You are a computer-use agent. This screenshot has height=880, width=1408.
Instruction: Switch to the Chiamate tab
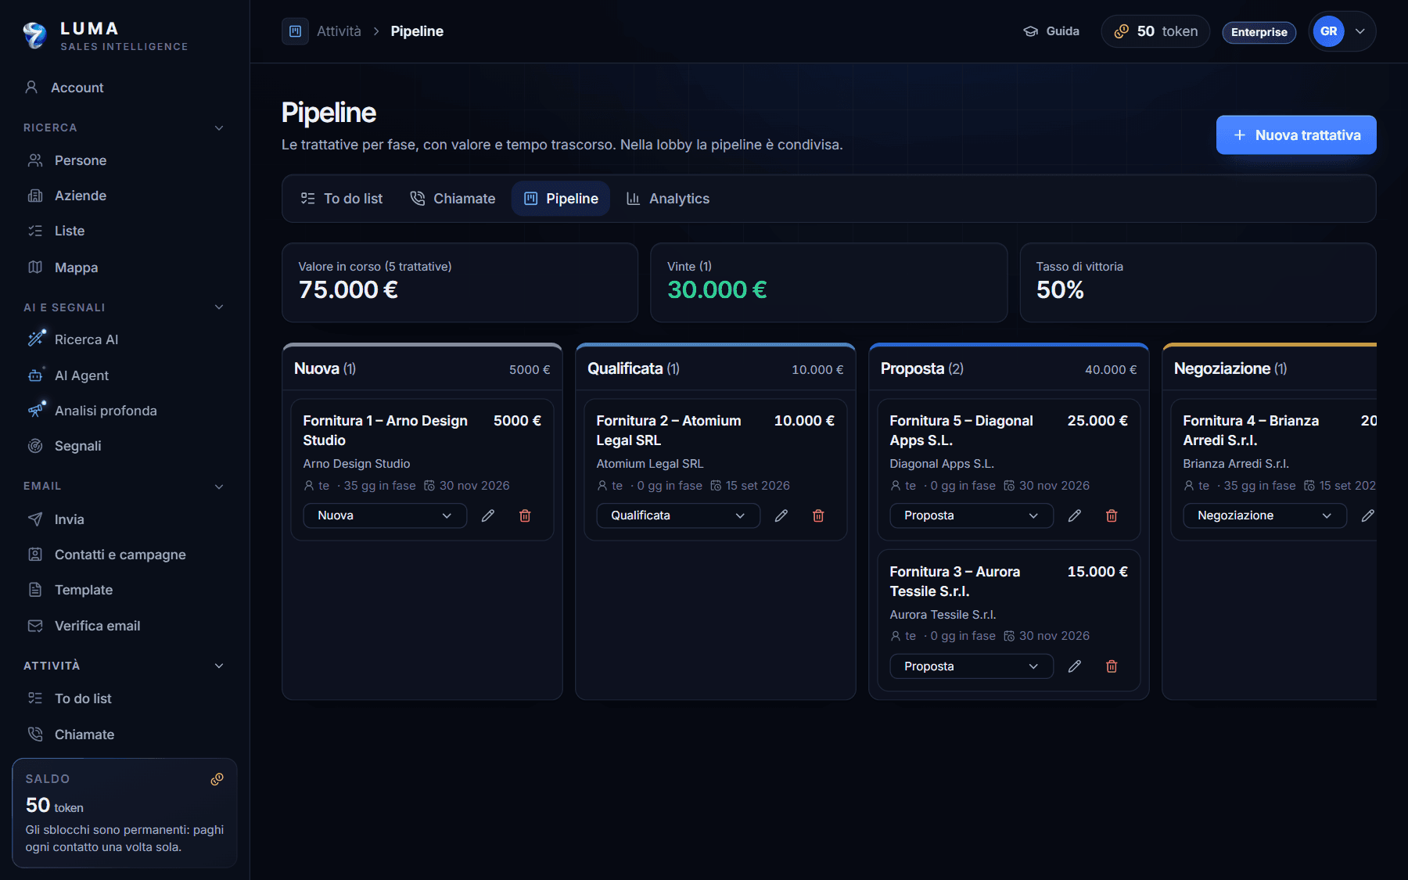coord(453,199)
